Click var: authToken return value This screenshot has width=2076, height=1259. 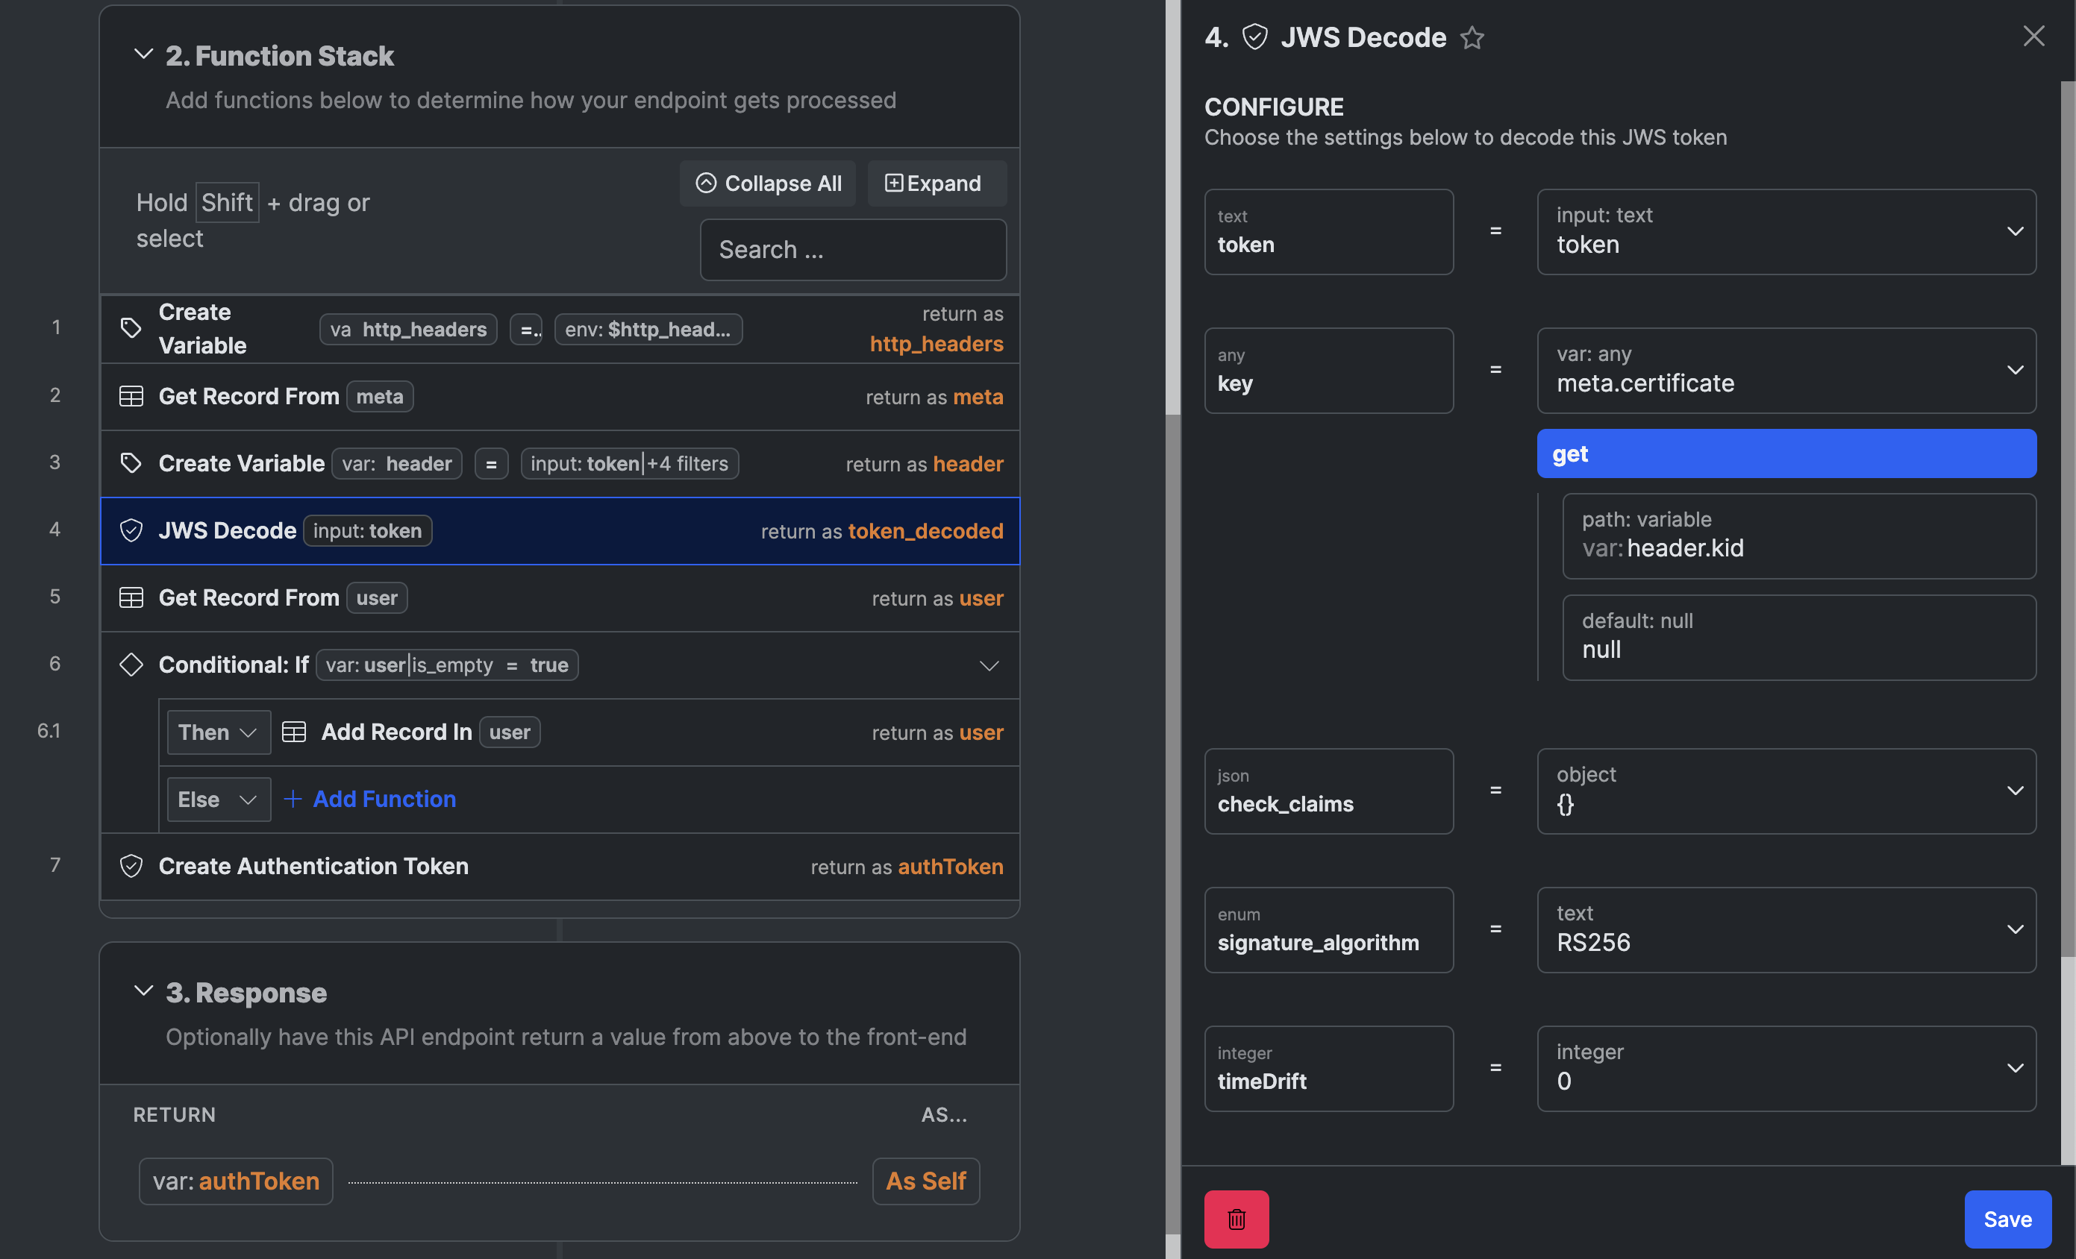tap(236, 1181)
